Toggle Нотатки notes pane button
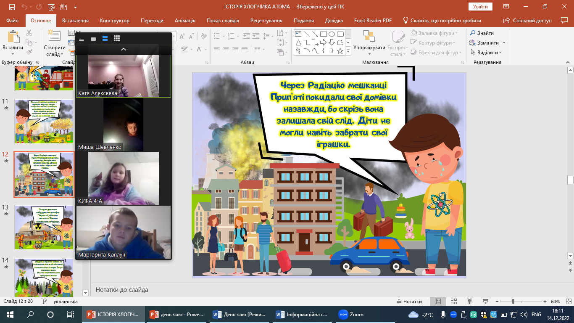The width and height of the screenshot is (574, 323). (x=409, y=302)
